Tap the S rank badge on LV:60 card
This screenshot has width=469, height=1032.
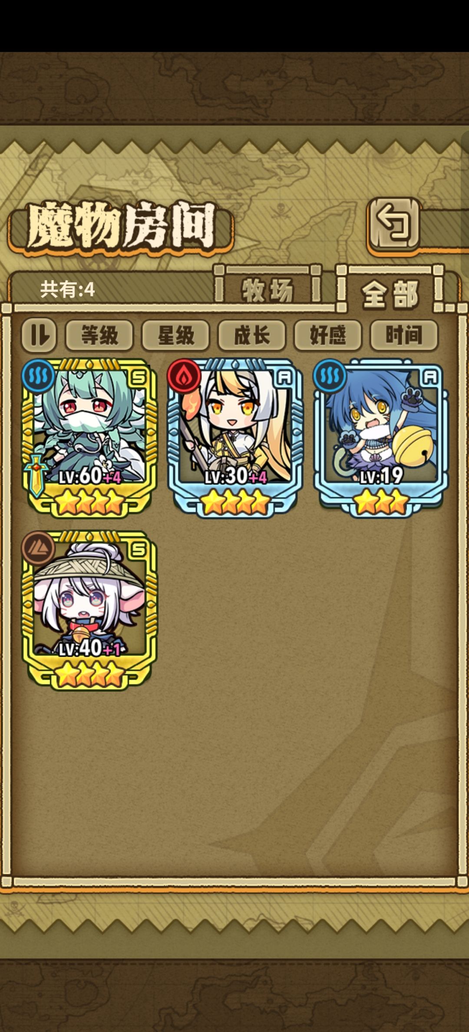tap(139, 377)
